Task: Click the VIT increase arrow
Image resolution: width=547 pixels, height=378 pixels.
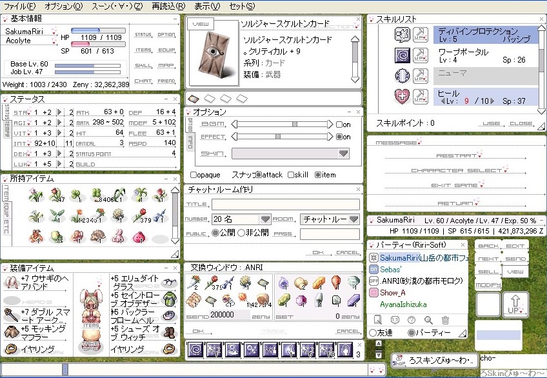Action: pyautogui.click(x=59, y=132)
